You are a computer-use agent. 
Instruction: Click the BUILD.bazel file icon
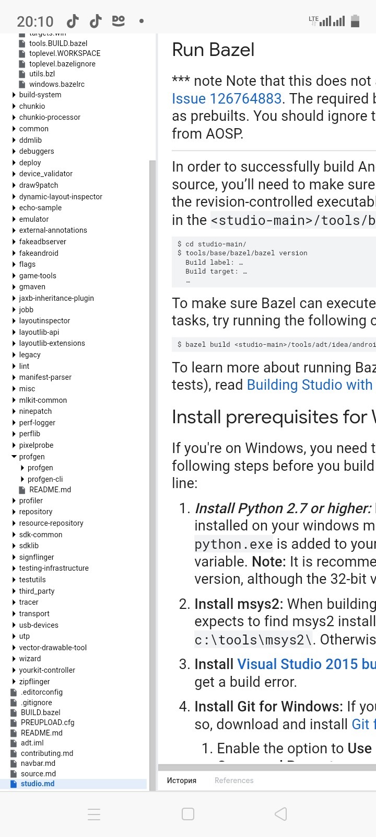coord(14,712)
